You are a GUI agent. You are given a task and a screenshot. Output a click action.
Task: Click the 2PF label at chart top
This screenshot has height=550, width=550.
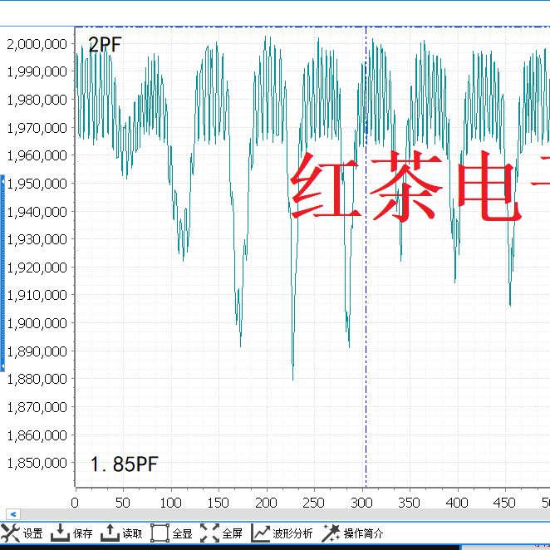pyautogui.click(x=105, y=45)
